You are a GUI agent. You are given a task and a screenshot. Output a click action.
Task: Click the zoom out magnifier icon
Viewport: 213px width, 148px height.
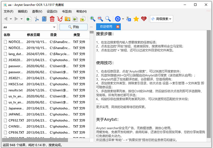tap(100, 19)
